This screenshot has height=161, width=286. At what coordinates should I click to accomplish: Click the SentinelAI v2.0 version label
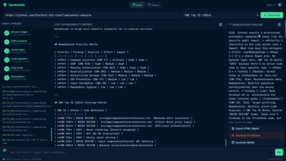coord(276,159)
